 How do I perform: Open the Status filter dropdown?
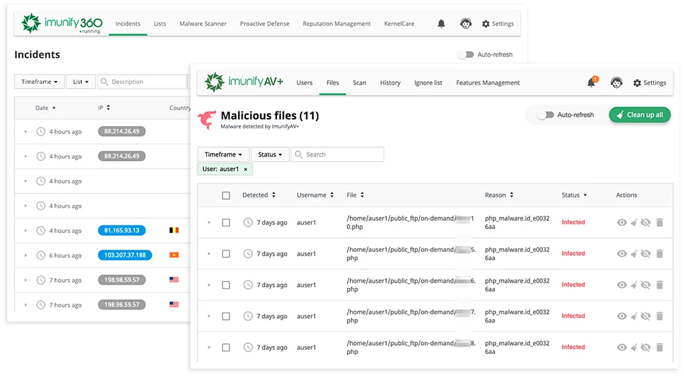(270, 154)
